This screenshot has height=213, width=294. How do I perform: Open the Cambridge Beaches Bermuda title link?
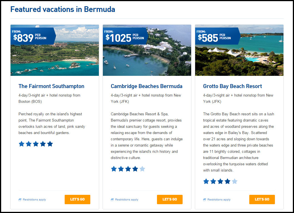146,86
